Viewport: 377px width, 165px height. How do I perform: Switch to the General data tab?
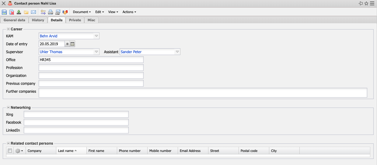[x=14, y=20]
